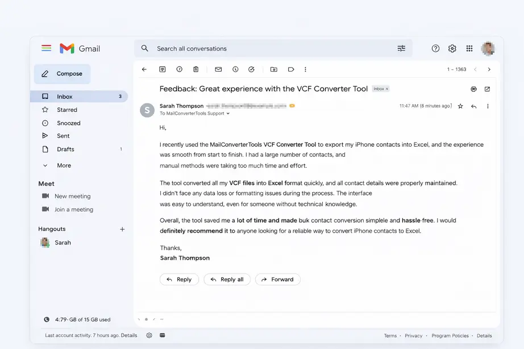The width and height of the screenshot is (524, 349).
Task: Open the email in a new window
Action: pyautogui.click(x=487, y=89)
